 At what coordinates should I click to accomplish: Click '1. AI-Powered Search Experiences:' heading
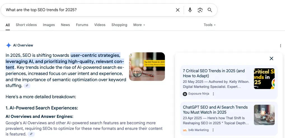click(42, 108)
